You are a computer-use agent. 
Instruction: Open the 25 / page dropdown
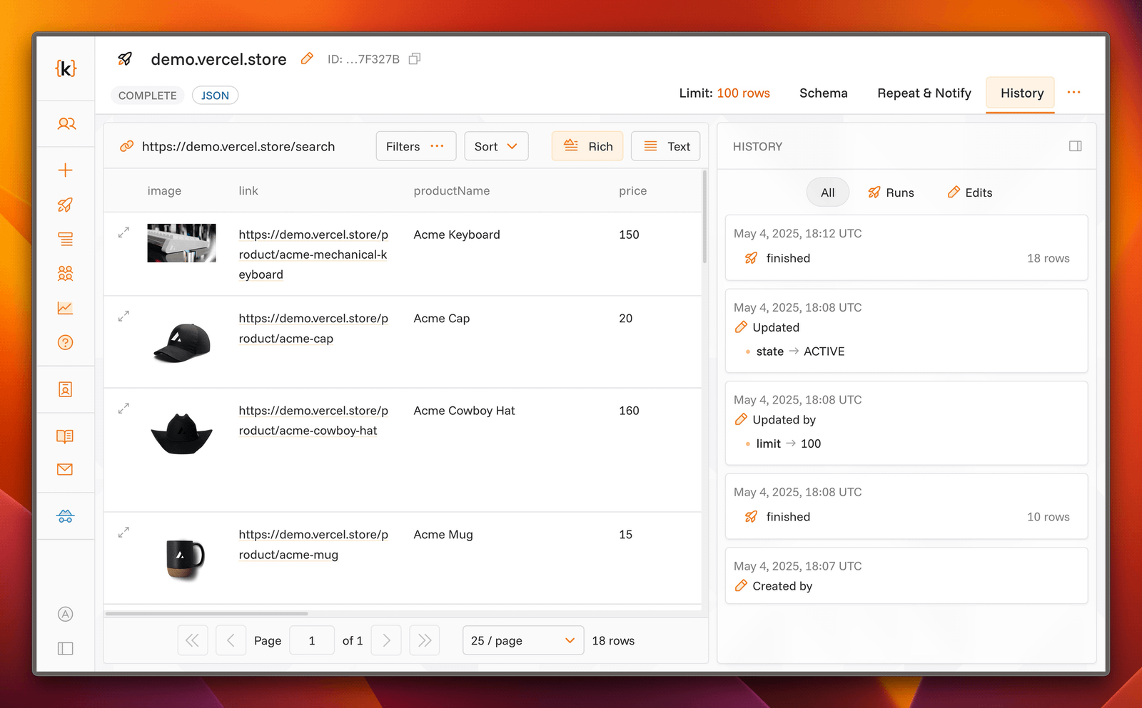522,640
